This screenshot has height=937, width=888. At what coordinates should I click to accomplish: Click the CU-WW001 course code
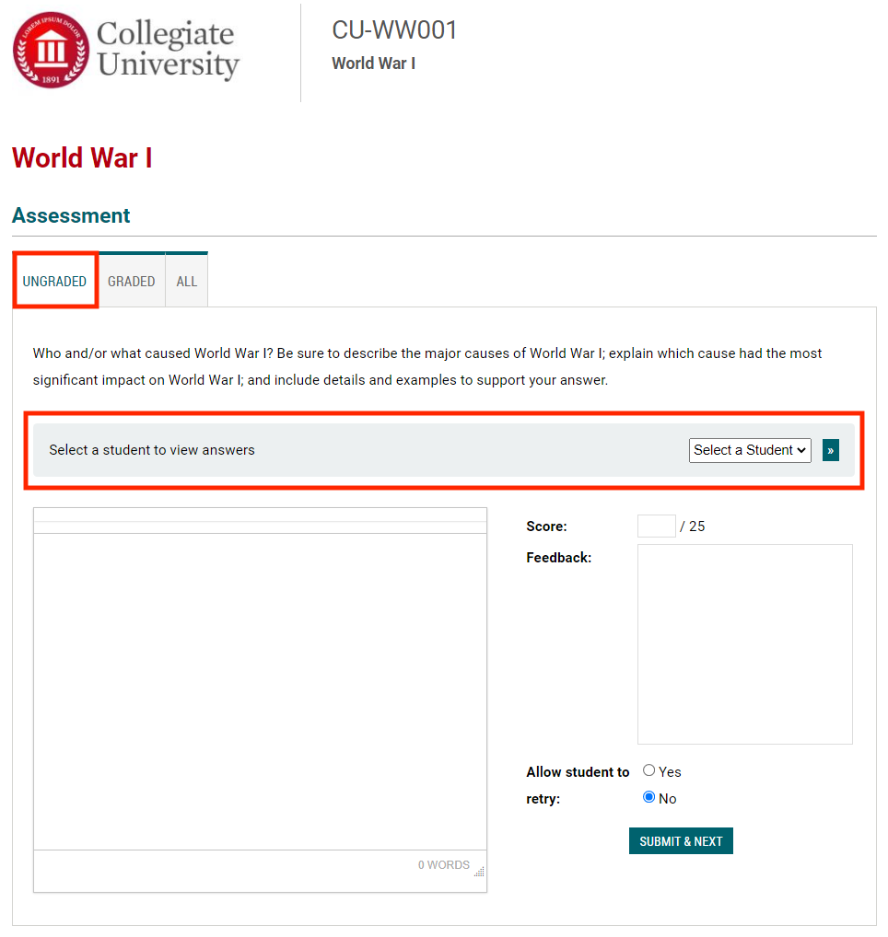(x=394, y=29)
